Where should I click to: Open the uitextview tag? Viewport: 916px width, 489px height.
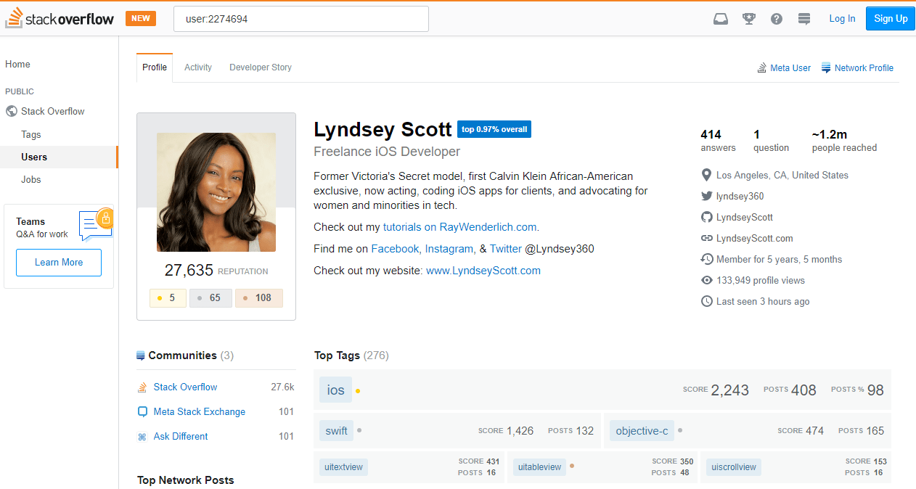coord(343,467)
